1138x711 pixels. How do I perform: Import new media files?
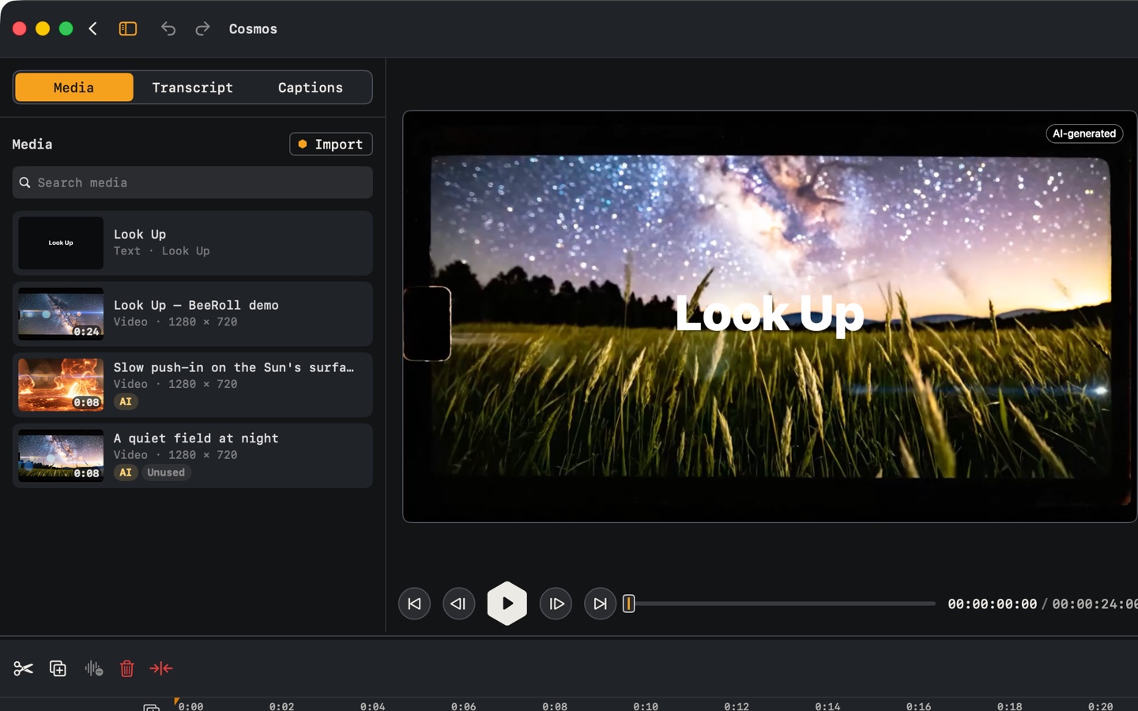coord(331,144)
